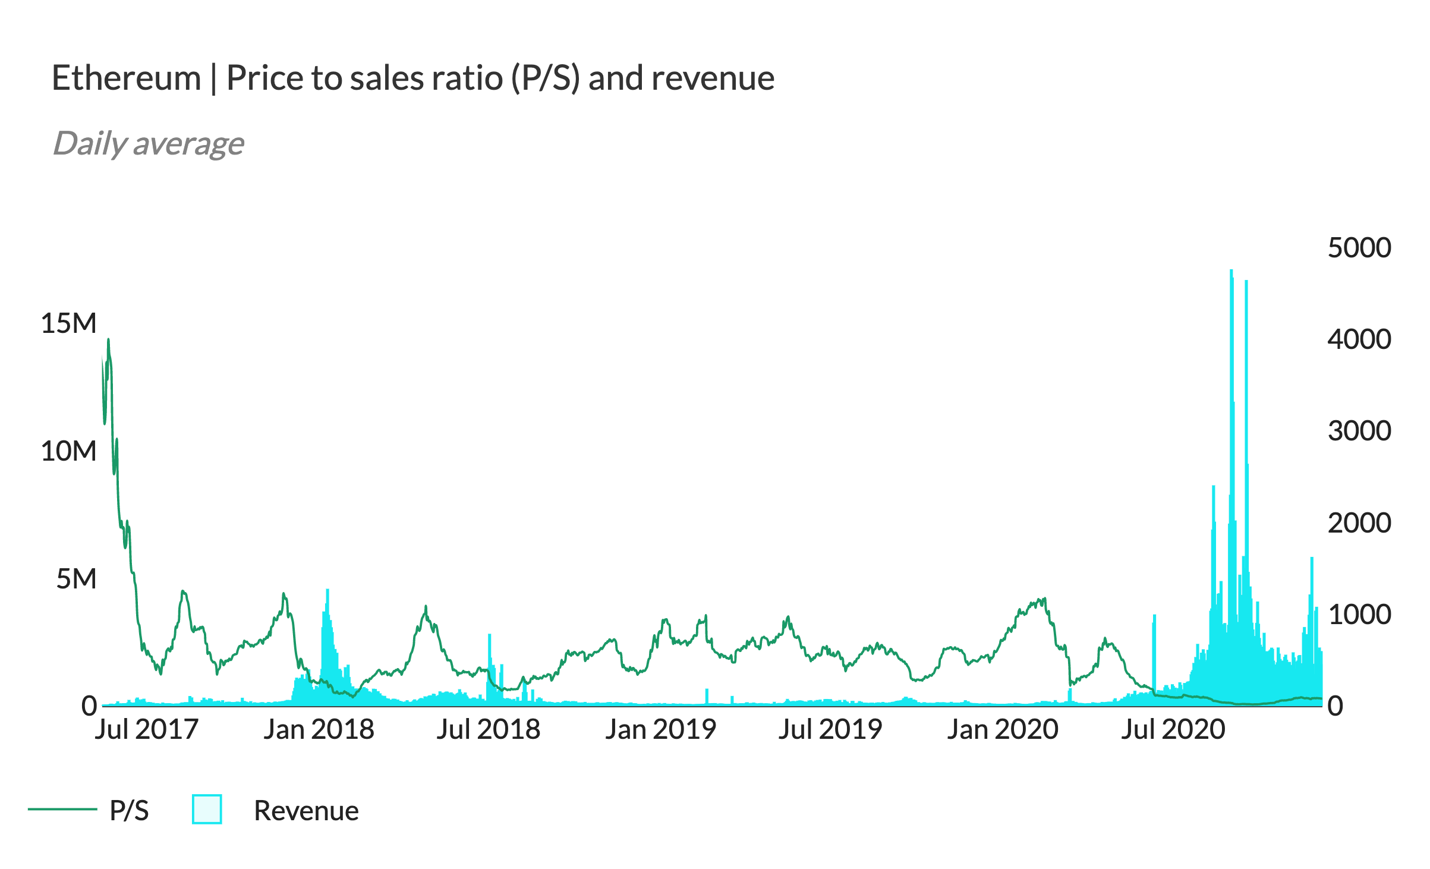1430x869 pixels.
Task: Click the Jul 2018 axis label
Action: point(488,729)
